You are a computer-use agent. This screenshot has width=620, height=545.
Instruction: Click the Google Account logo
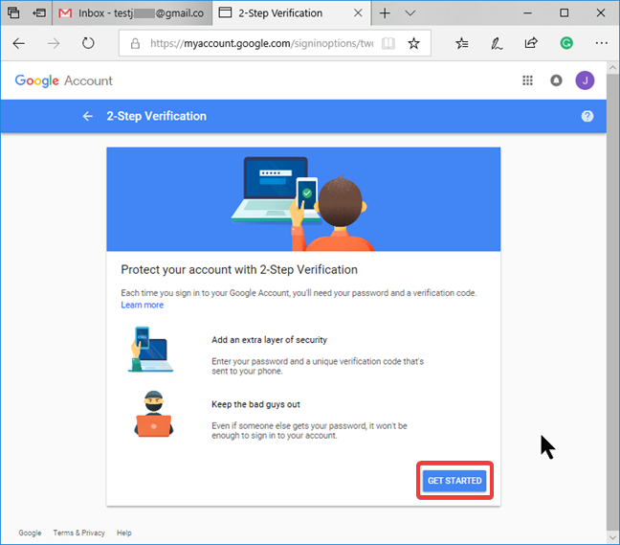[x=64, y=80]
